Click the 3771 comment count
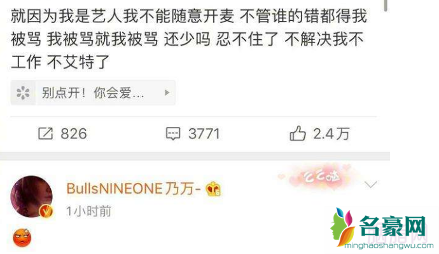This screenshot has width=439, height=254. [x=204, y=134]
